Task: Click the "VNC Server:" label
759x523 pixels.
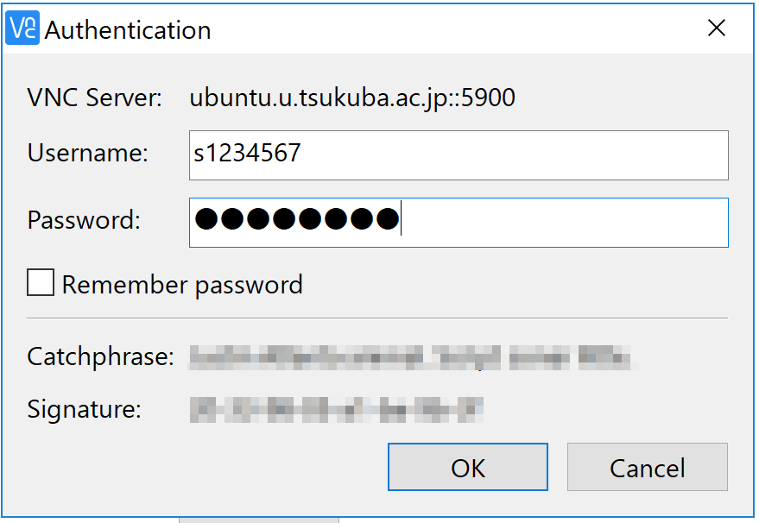Action: point(95,98)
